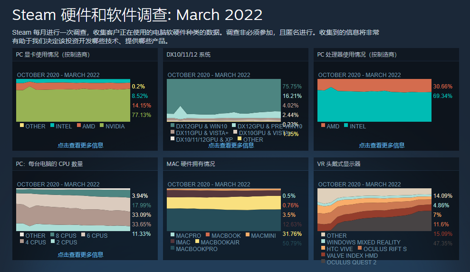Click the 11.6% VR headset value
This screenshot has height=272, width=470.
(x=441, y=224)
